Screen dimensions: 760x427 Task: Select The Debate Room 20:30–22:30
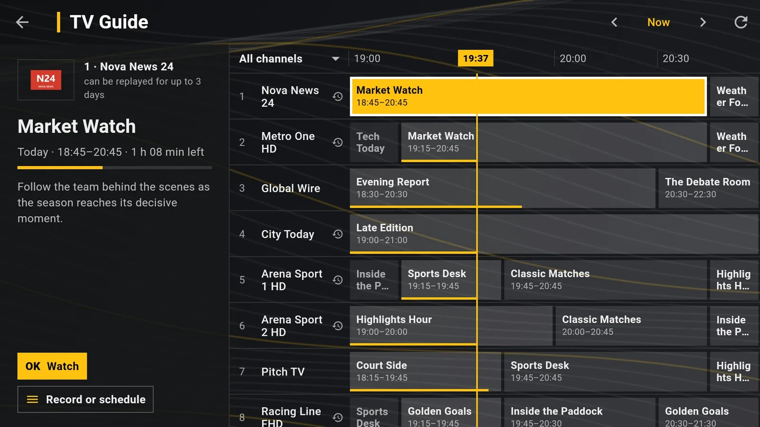(708, 188)
